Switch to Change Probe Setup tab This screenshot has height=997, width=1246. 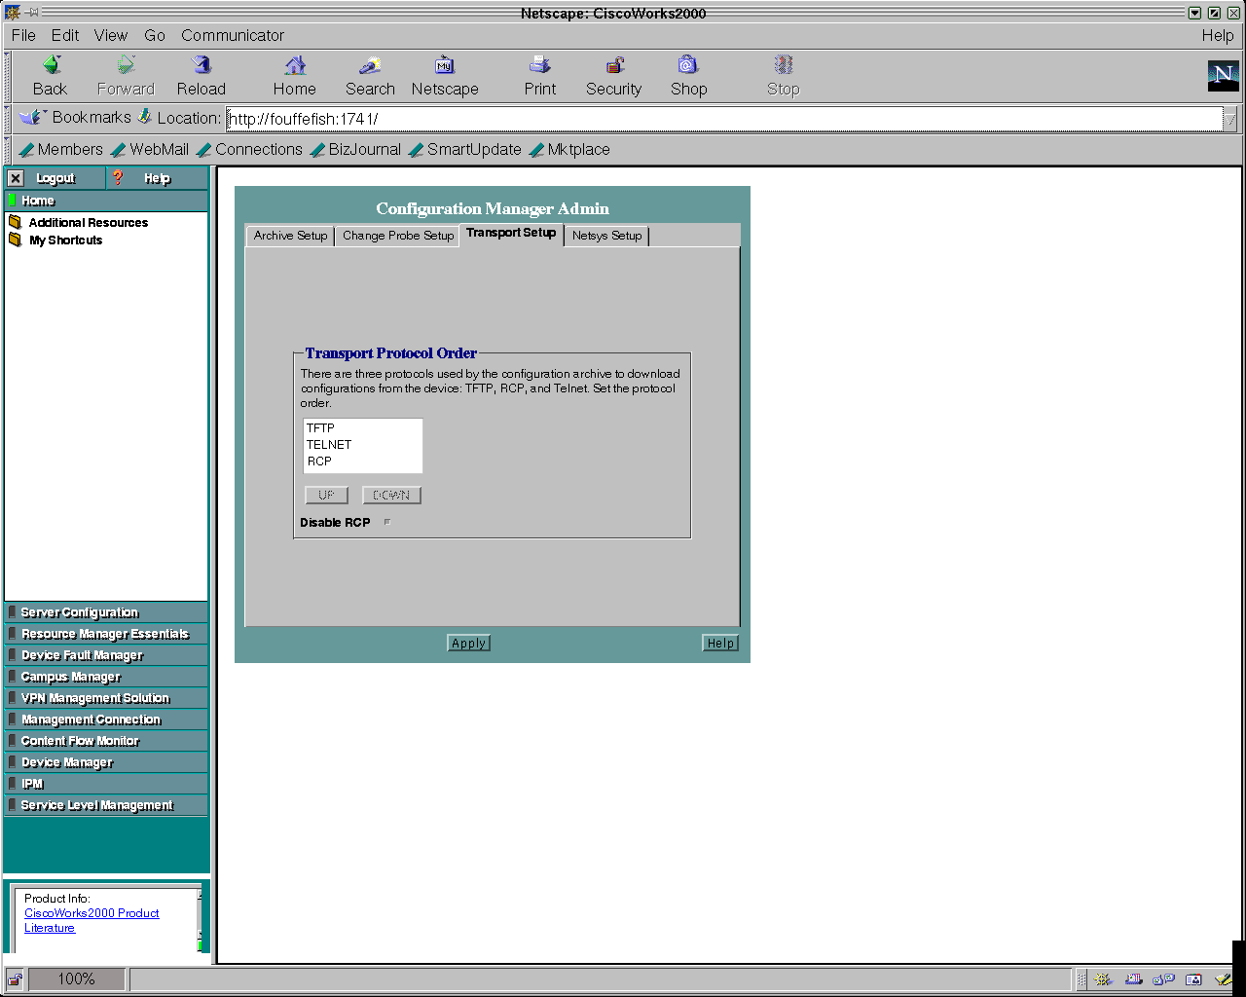pos(398,236)
